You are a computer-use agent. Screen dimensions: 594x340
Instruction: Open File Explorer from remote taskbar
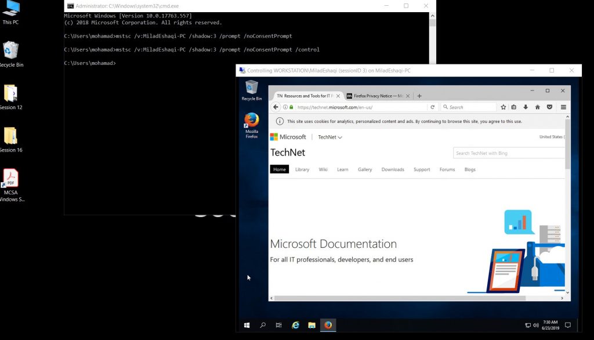[x=312, y=325]
